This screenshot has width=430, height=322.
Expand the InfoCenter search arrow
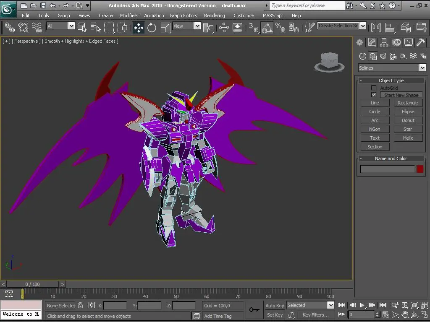266,5
